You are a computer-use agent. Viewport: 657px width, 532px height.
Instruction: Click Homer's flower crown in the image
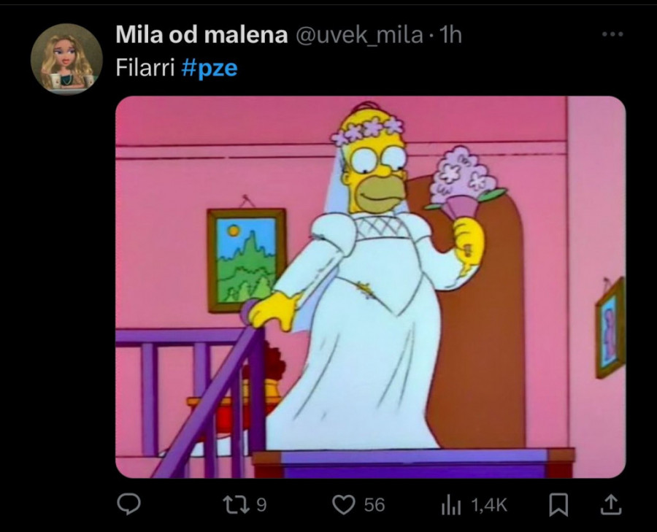tap(367, 128)
